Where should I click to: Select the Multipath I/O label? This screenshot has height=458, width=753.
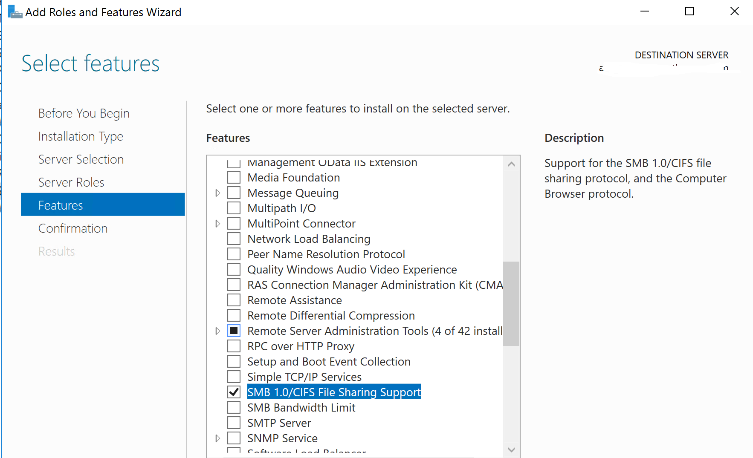click(x=281, y=208)
